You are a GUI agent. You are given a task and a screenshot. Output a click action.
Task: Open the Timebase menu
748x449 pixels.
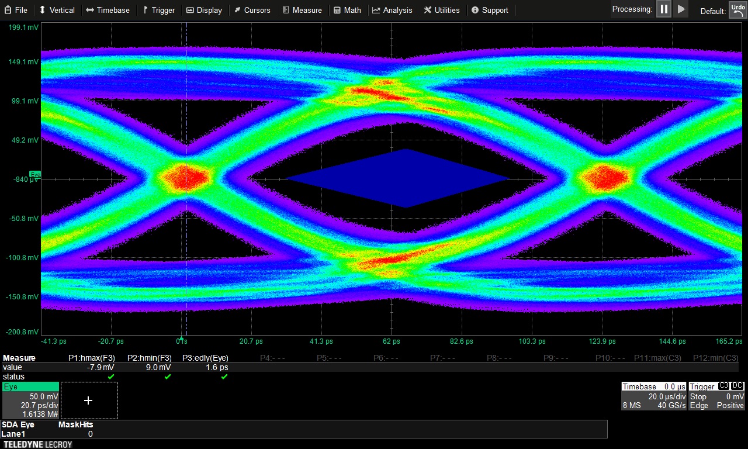[108, 10]
